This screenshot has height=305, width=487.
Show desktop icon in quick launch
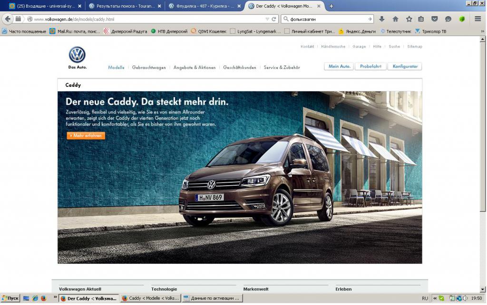pos(26,298)
